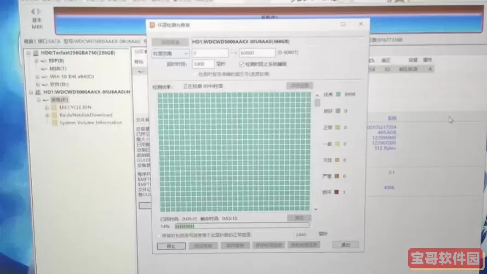This screenshot has width=487, height=274.
Task: Click the grey button right of elapsed time
Action: click(299, 218)
